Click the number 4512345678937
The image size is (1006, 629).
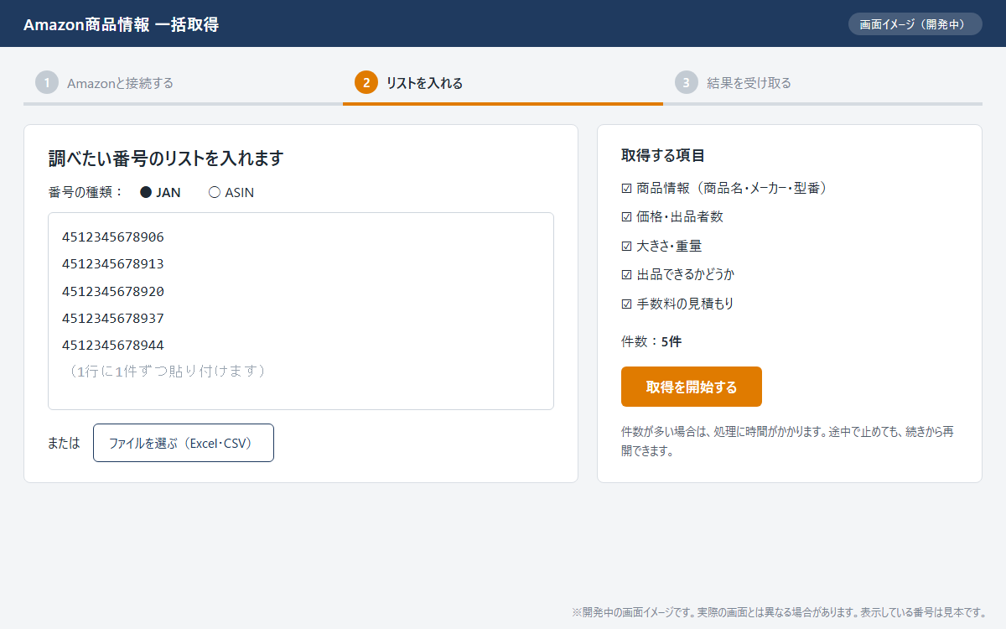click(113, 319)
